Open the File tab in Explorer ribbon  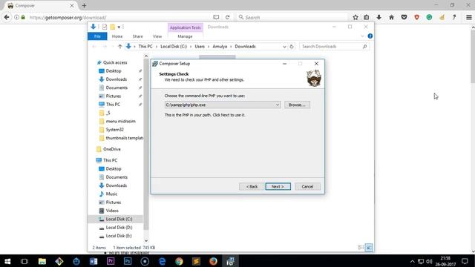(97, 36)
